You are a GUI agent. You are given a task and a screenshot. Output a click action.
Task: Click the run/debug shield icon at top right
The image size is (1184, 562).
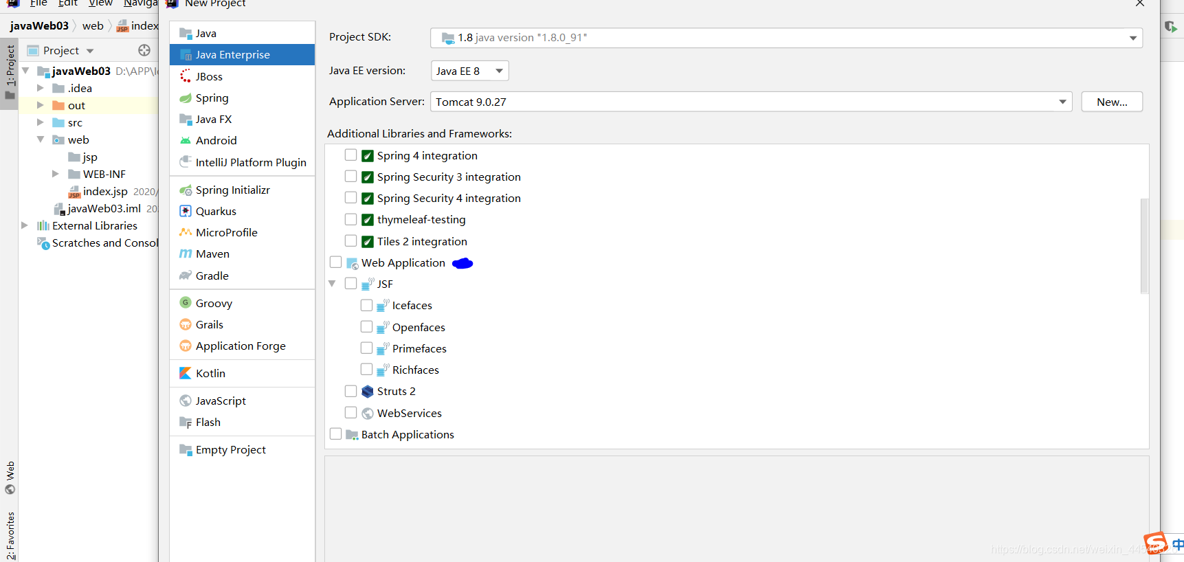coord(1171,27)
